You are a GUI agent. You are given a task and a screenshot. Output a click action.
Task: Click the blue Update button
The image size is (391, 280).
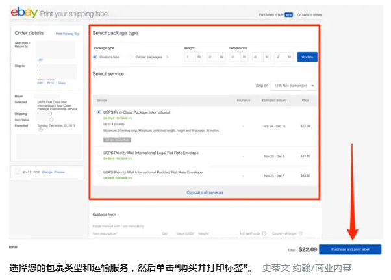point(307,57)
